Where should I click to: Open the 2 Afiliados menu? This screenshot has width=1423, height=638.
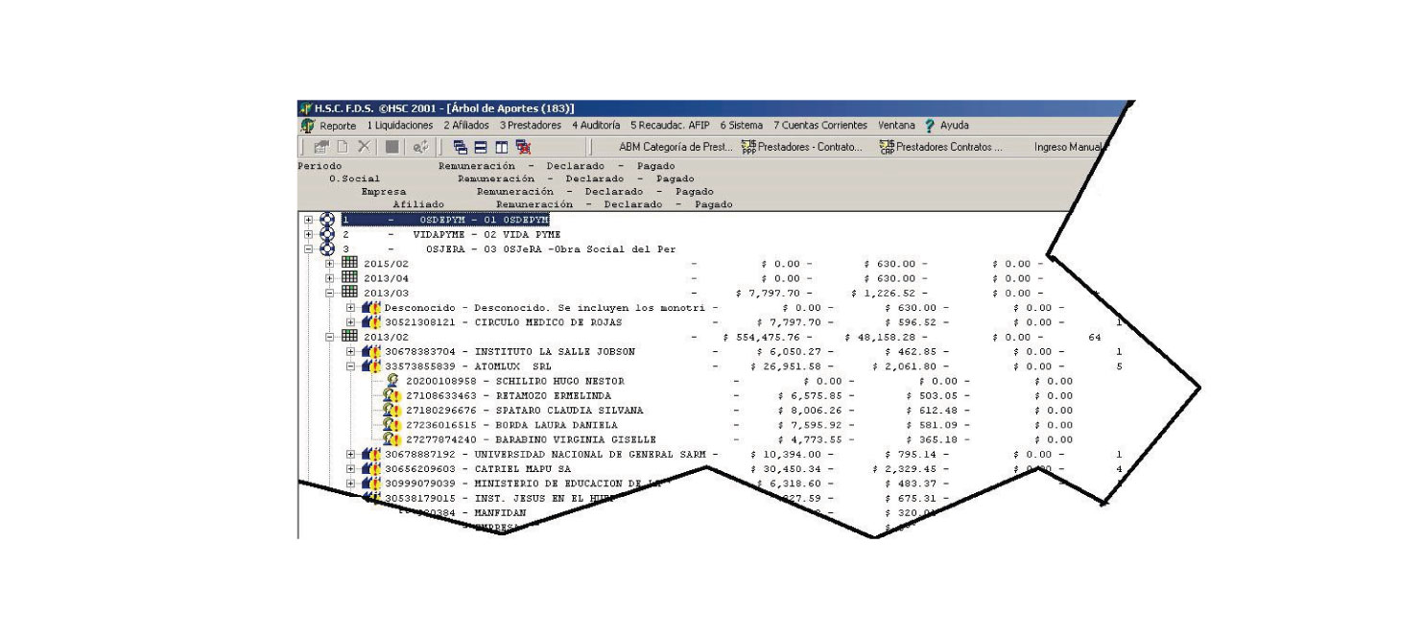pyautogui.click(x=466, y=126)
